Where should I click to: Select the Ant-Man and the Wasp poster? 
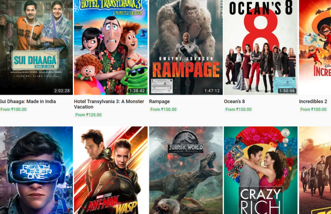[x=111, y=170]
